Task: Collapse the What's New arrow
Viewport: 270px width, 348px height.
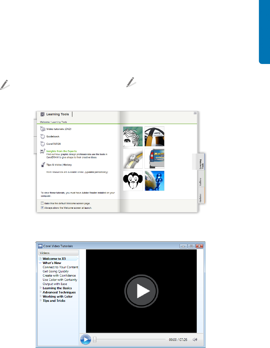Action: tap(40, 263)
